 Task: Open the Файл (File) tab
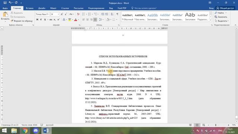tap(5, 8)
